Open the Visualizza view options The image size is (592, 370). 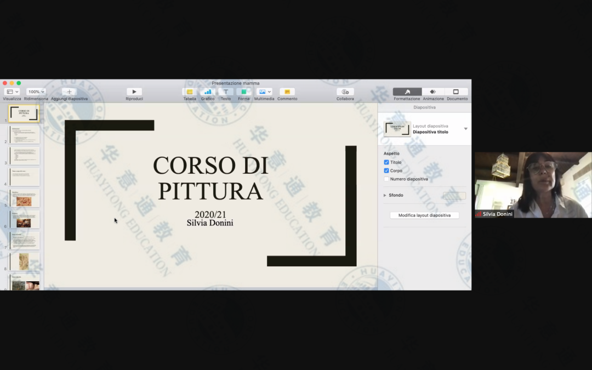coord(12,92)
